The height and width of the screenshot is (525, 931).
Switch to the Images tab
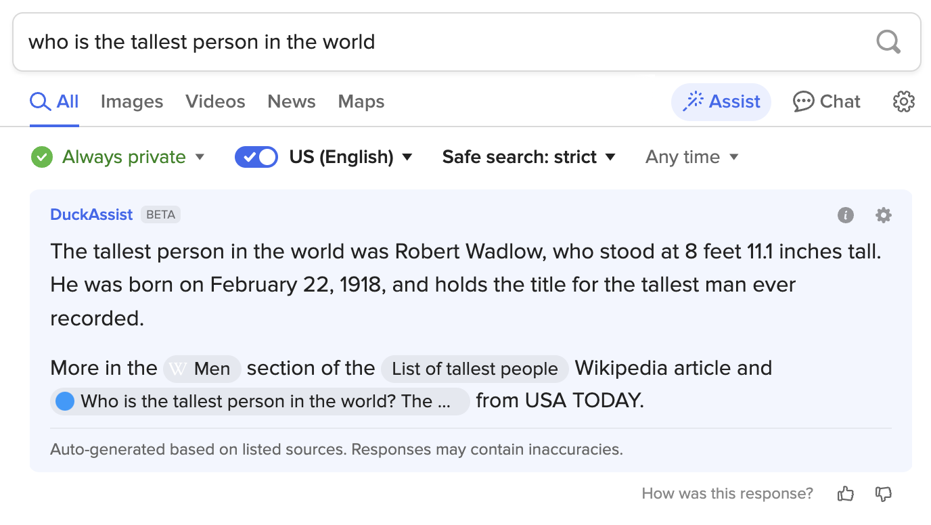(x=132, y=101)
